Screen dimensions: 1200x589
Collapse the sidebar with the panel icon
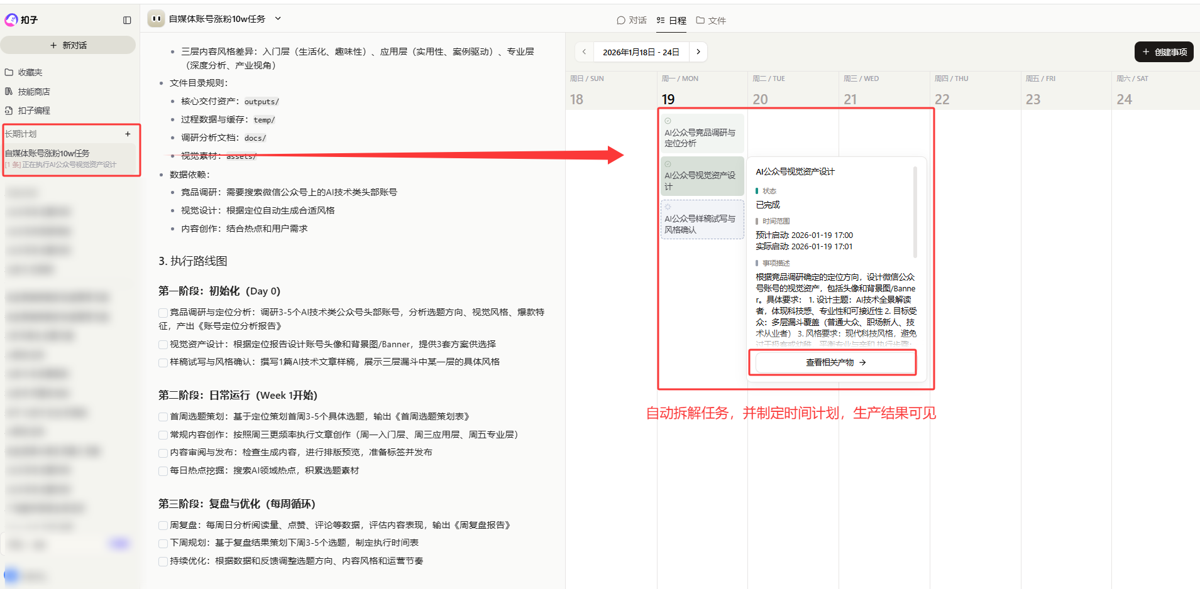[x=127, y=20]
